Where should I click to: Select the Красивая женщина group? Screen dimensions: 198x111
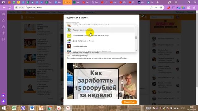101,46
